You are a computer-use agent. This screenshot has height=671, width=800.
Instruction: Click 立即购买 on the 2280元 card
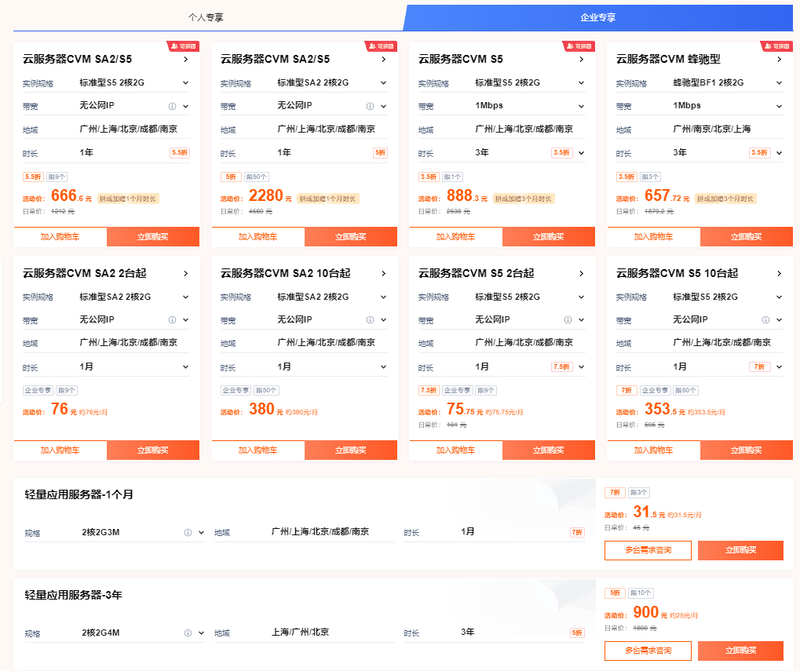(351, 236)
